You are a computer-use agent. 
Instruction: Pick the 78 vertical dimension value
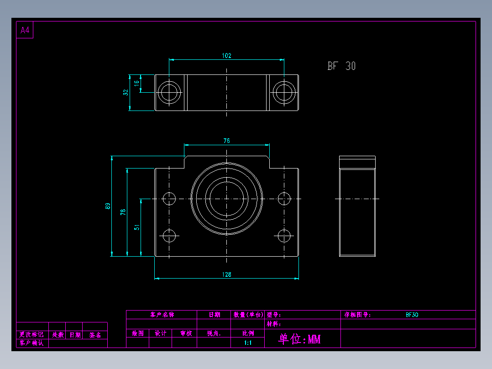tap(123, 212)
